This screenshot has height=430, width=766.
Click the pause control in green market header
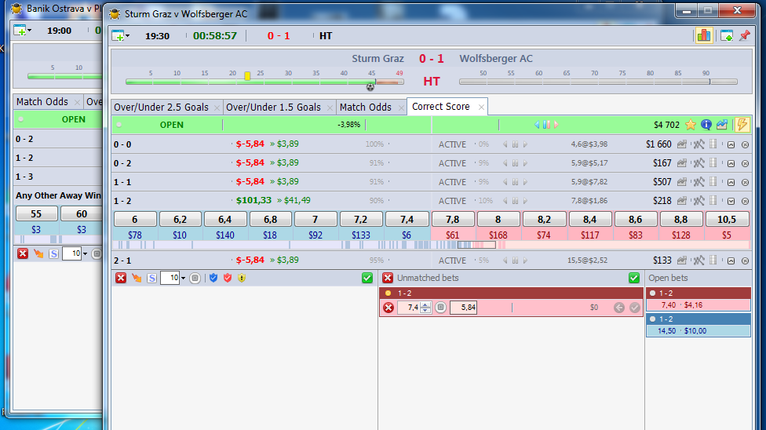coord(546,125)
